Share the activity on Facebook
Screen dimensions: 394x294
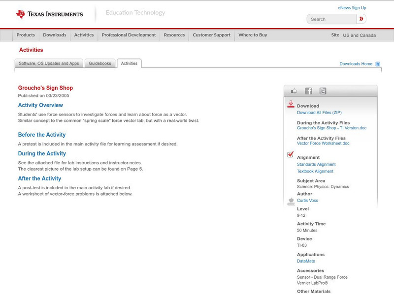(307, 90)
